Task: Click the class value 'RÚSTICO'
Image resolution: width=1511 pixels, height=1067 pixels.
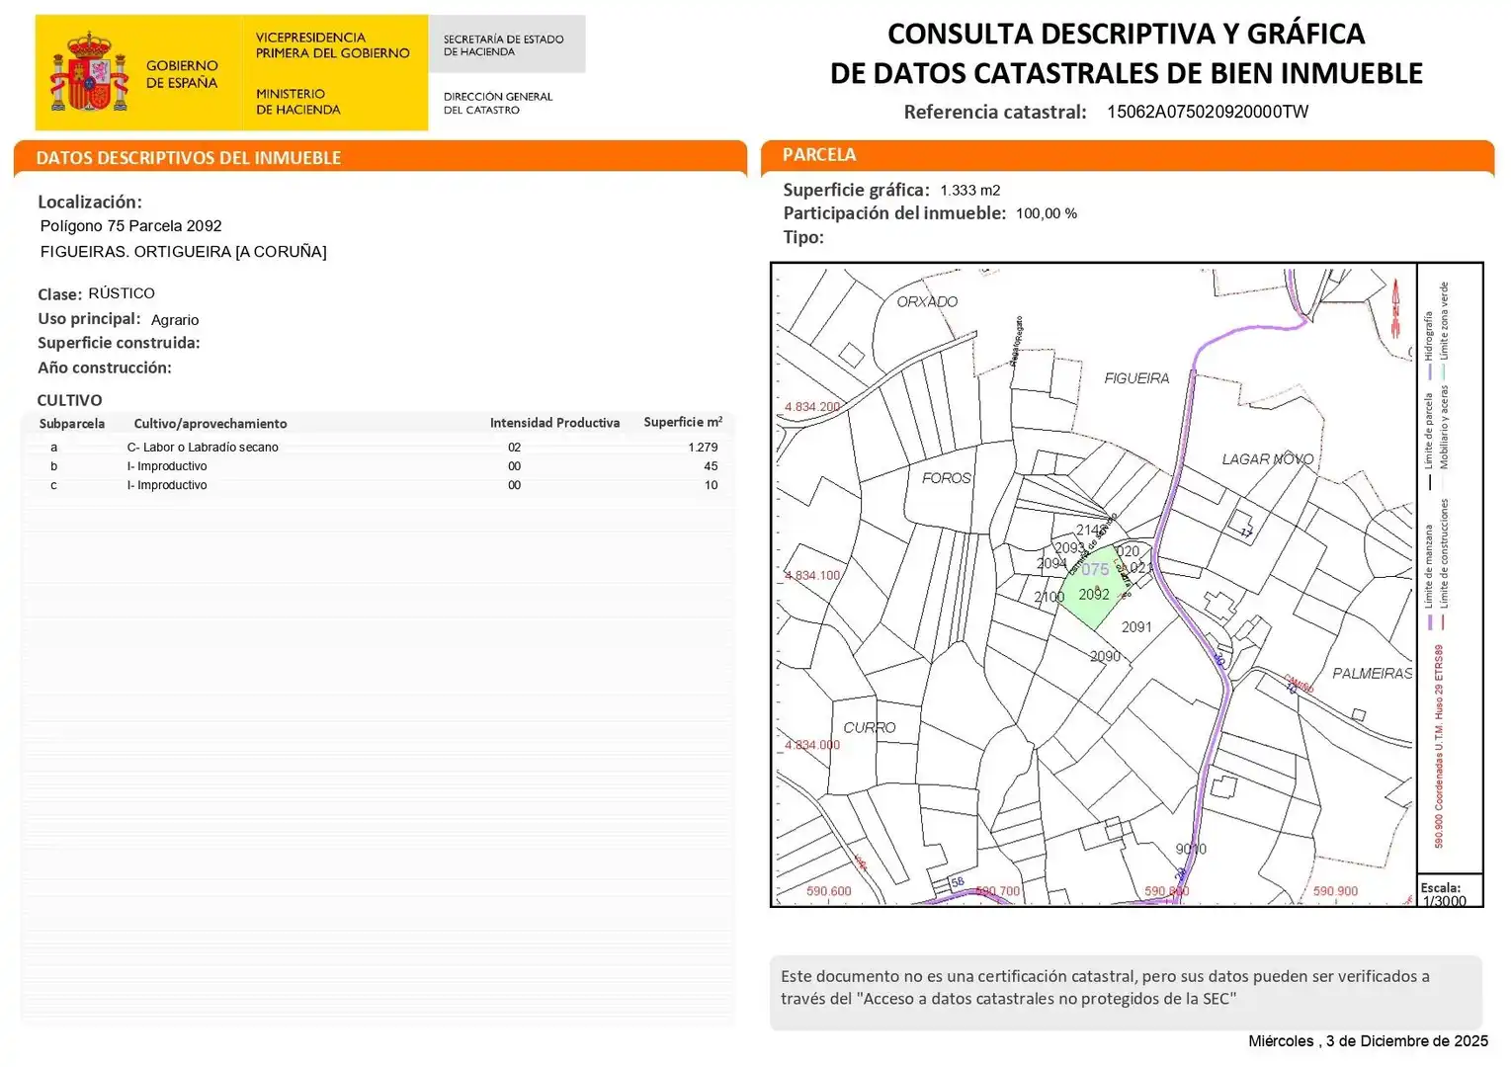Action: pos(122,293)
